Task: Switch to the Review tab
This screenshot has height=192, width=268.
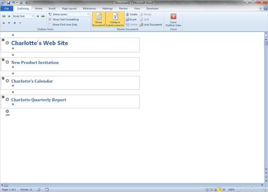Action: coord(123,8)
